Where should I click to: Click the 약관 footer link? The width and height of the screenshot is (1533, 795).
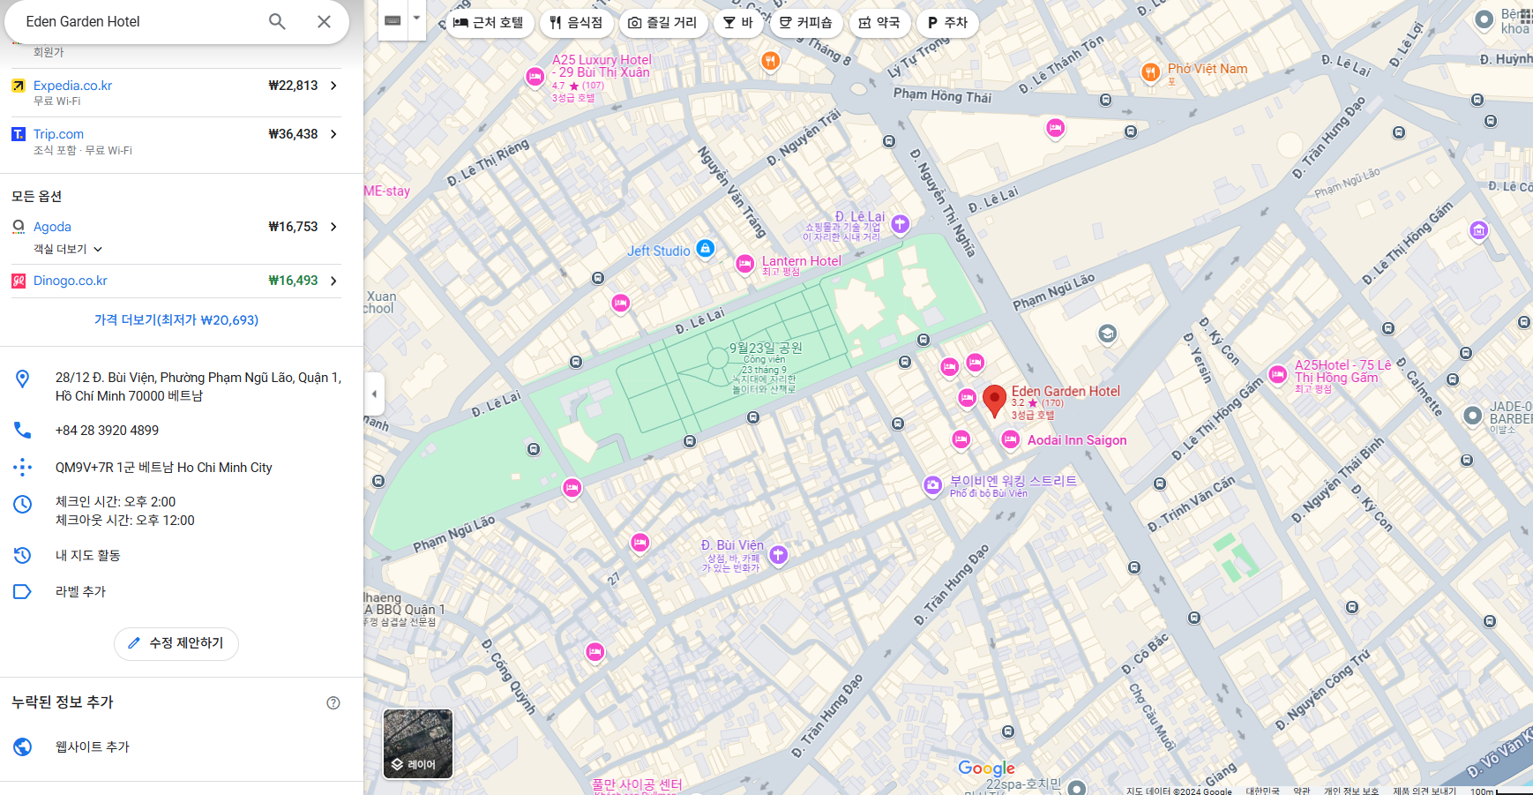pyautogui.click(x=1302, y=791)
